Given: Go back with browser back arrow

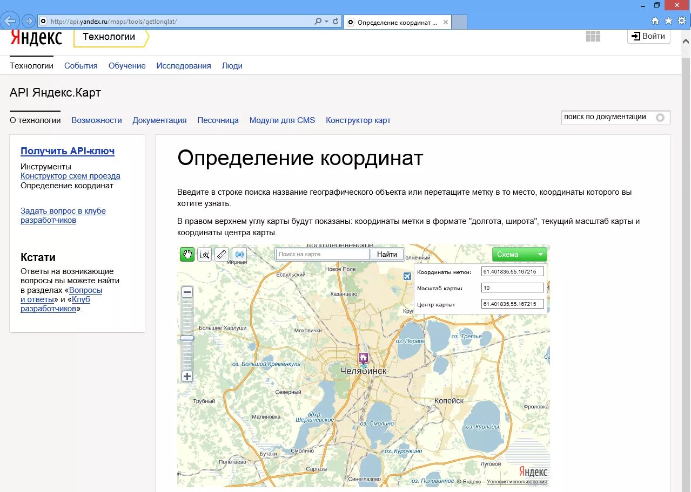Looking at the screenshot, I should point(10,22).
